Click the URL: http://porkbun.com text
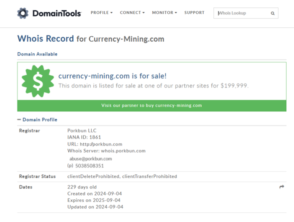This screenshot has width=294, height=222. coord(95,144)
